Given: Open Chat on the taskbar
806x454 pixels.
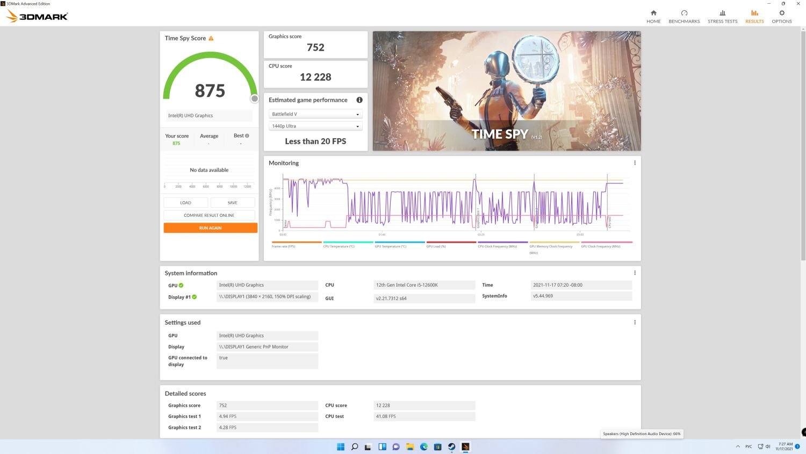Looking at the screenshot, I should (x=396, y=446).
